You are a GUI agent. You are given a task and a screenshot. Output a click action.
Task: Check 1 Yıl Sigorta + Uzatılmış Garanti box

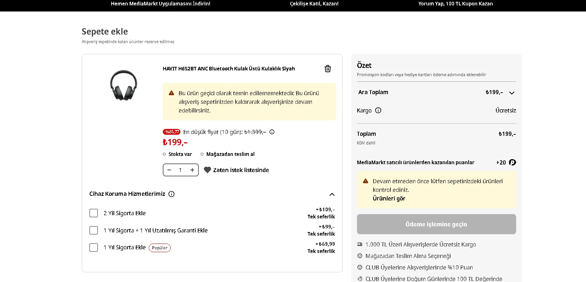pos(94,230)
